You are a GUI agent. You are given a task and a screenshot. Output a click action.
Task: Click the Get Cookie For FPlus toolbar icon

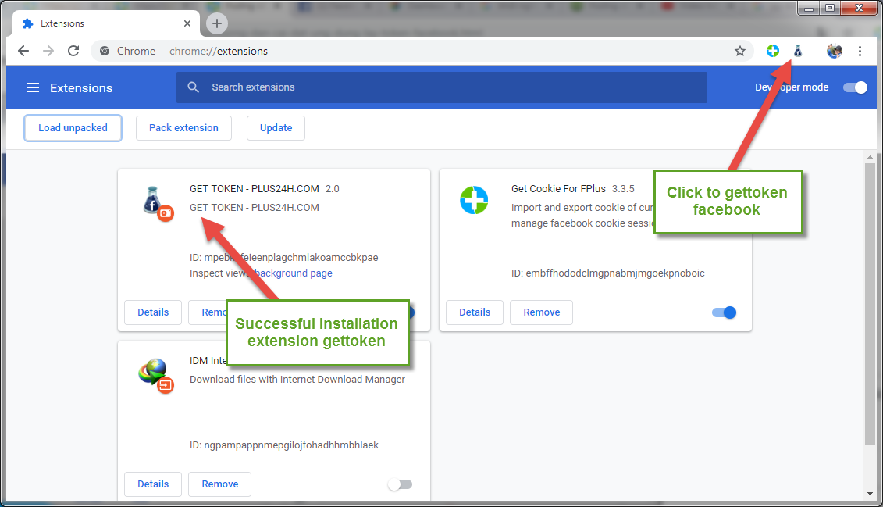click(772, 51)
